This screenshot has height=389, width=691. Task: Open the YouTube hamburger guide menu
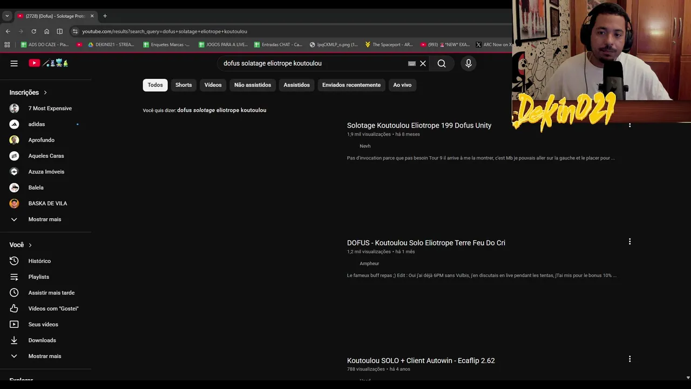point(14,63)
